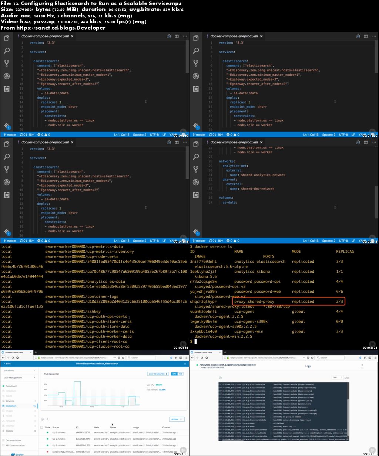Open Debug icon in the 00:00:40 VS Code frame
The height and width of the screenshot is (456, 379).
coord(7,76)
